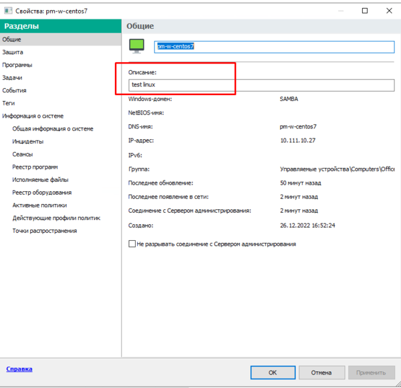Click the device name field pm-w-centos7
The width and height of the screenshot is (401, 388).
pyautogui.click(x=274, y=47)
